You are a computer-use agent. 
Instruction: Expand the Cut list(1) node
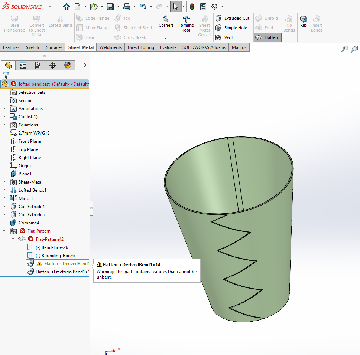[4, 117]
